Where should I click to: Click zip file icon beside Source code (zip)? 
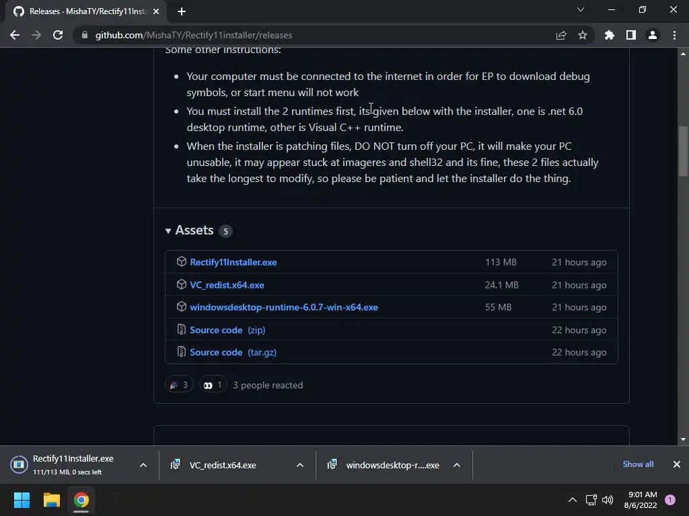(x=181, y=329)
